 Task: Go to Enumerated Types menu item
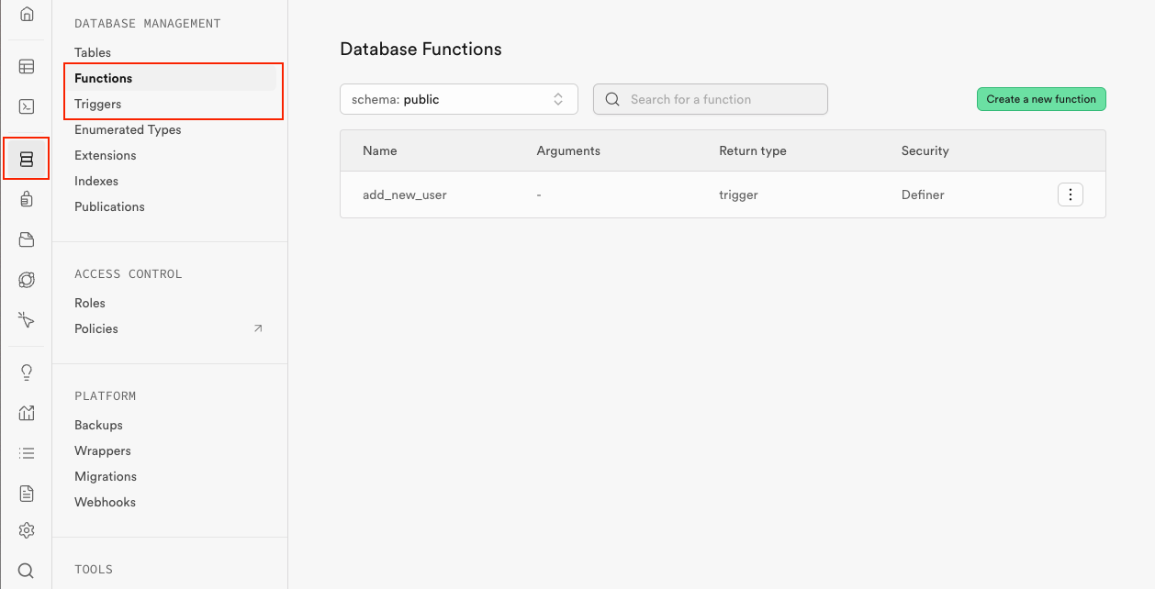128,129
